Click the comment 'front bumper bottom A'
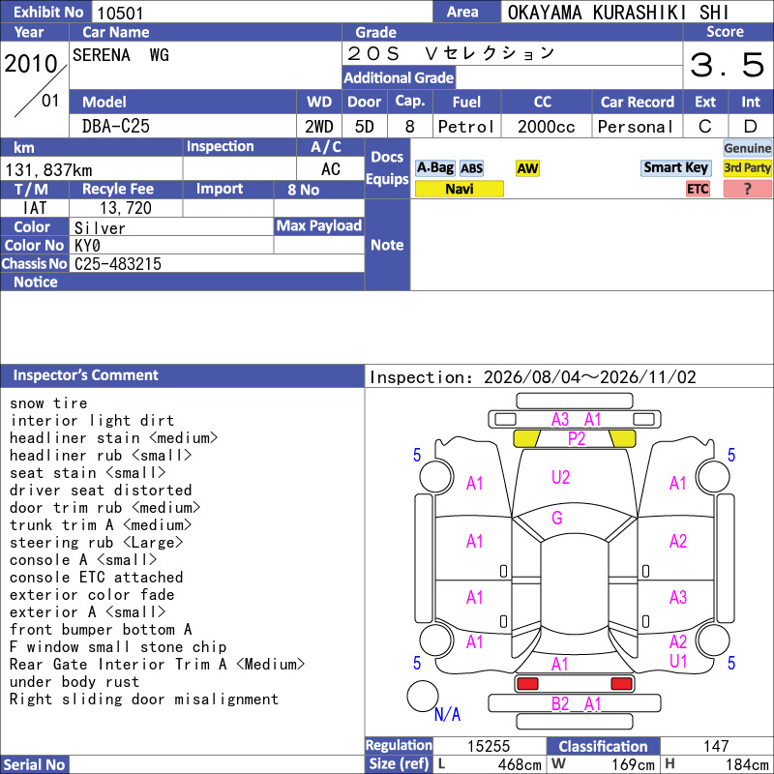This screenshot has height=774, width=774. click(101, 630)
